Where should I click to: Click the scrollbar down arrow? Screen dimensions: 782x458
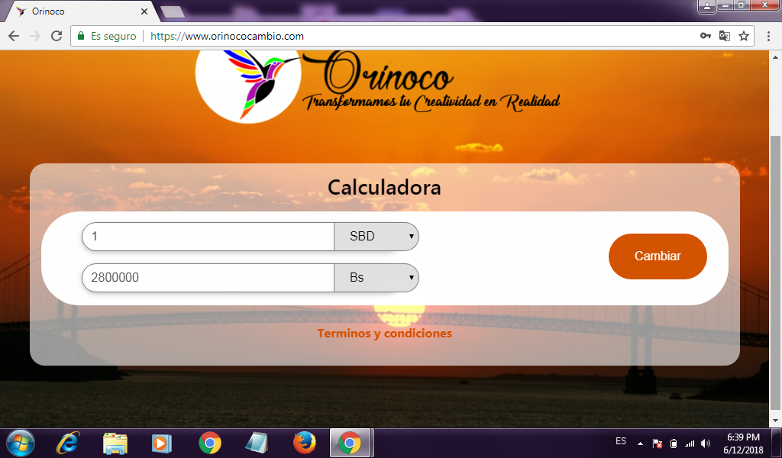776,422
